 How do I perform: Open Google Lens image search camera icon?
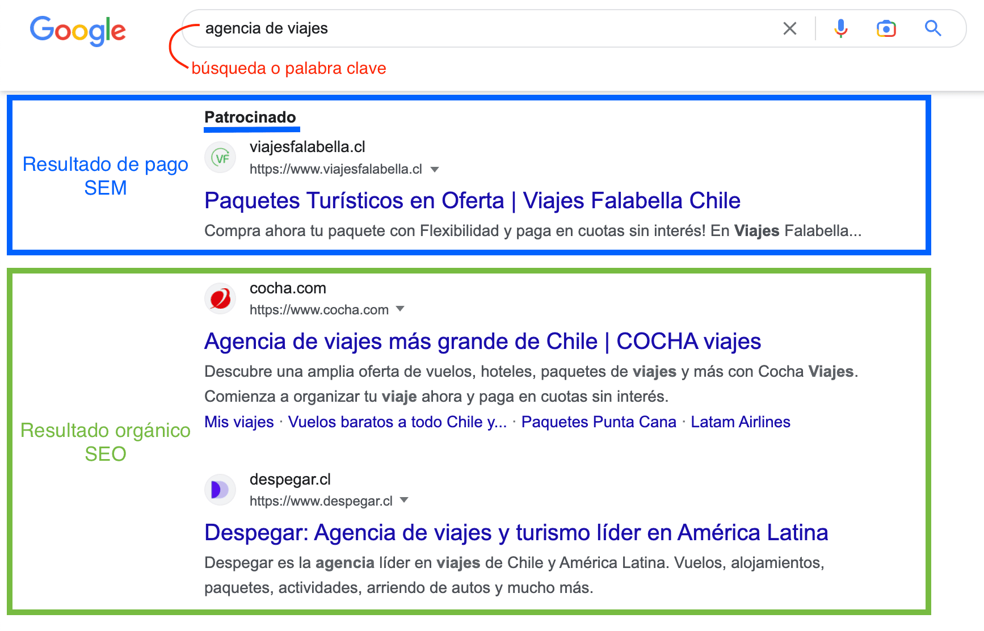886,28
